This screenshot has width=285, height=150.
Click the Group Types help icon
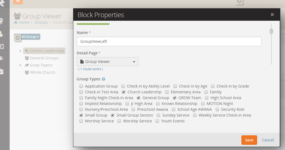tap(103, 79)
